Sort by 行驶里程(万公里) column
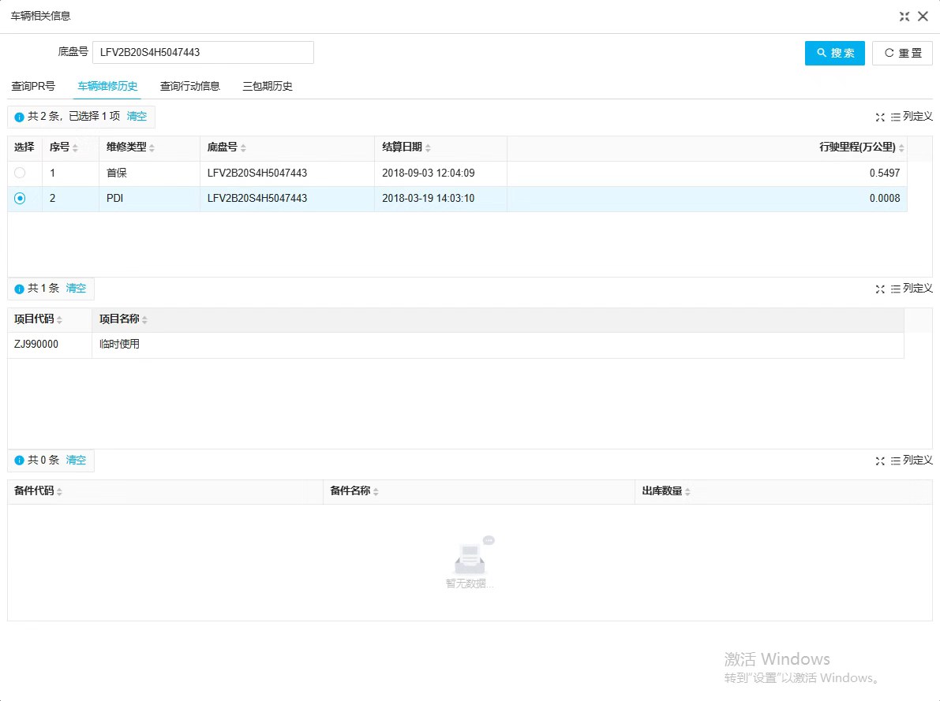Viewport: 940px width, 701px height. click(901, 148)
